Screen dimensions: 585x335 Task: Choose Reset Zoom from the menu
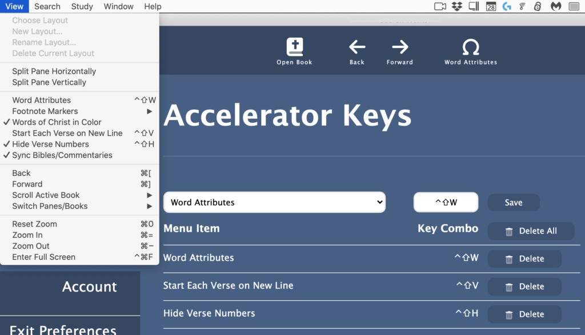coord(79,224)
